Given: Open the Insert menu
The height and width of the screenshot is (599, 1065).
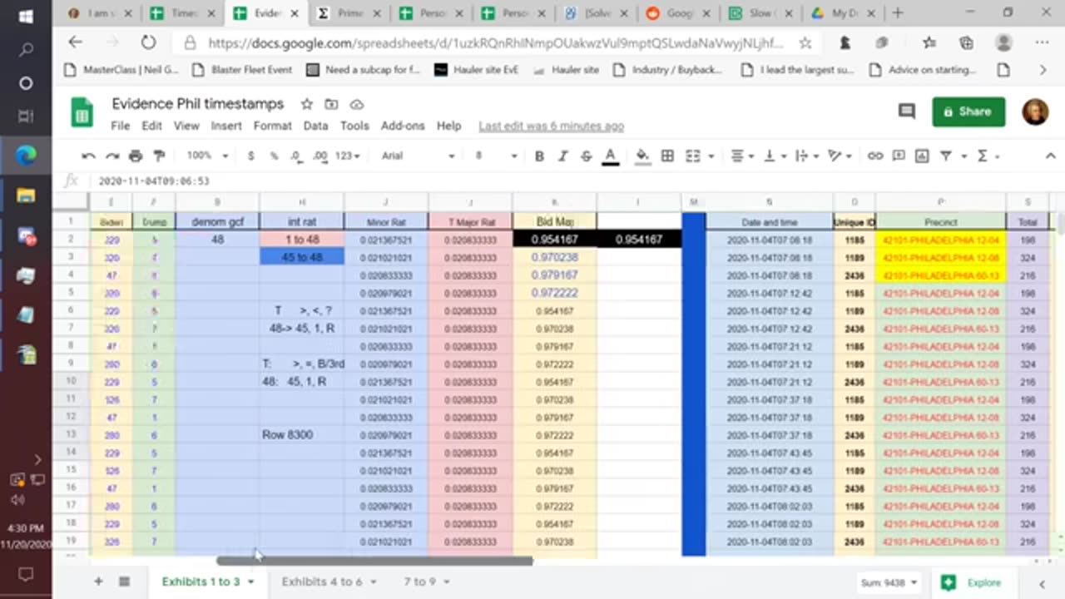Looking at the screenshot, I should pyautogui.click(x=226, y=126).
